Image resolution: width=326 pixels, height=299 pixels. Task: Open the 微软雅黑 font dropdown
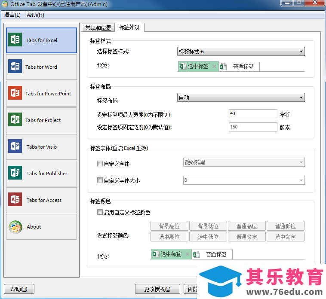pos(244,162)
